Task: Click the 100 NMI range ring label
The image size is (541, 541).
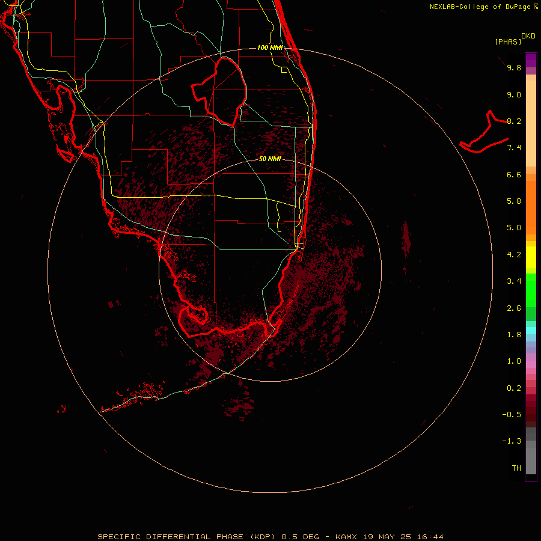Action: [x=270, y=47]
